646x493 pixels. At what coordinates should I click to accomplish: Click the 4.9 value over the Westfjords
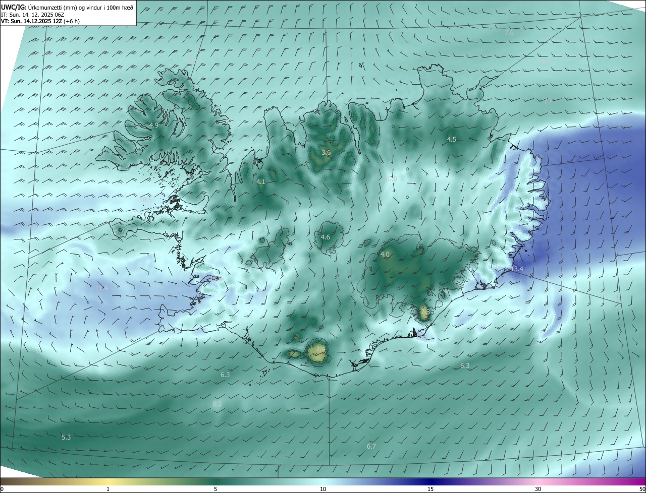[154, 125]
